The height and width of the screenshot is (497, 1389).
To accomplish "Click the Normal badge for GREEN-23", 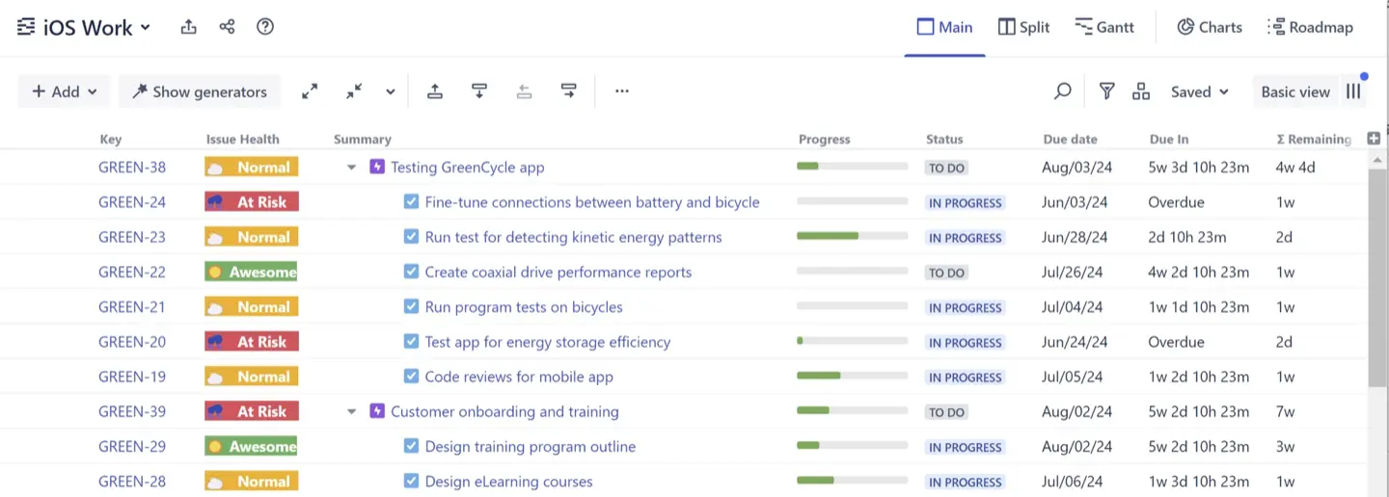I will point(251,237).
